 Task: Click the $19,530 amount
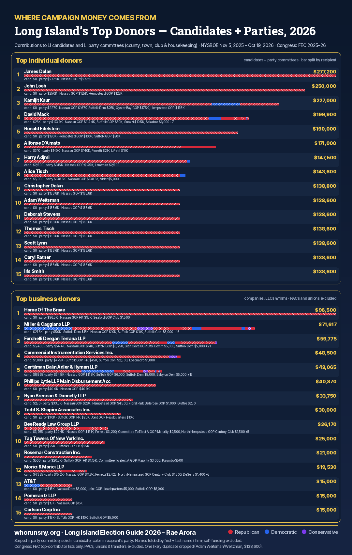coord(327,467)
